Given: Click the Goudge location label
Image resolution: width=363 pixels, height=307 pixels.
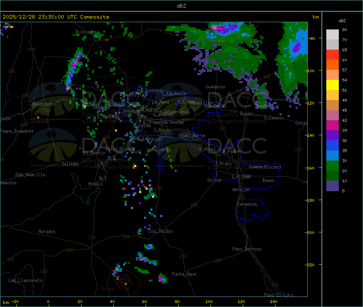Looking at the screenshot, I should click(177, 122).
